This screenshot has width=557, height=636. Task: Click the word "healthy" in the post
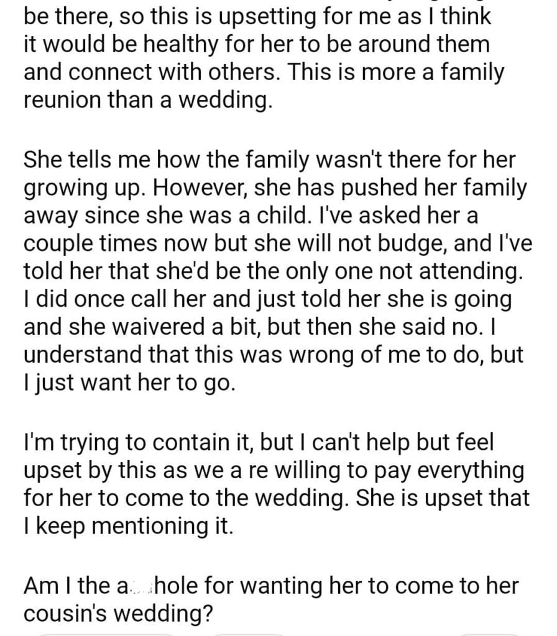pos(182,46)
